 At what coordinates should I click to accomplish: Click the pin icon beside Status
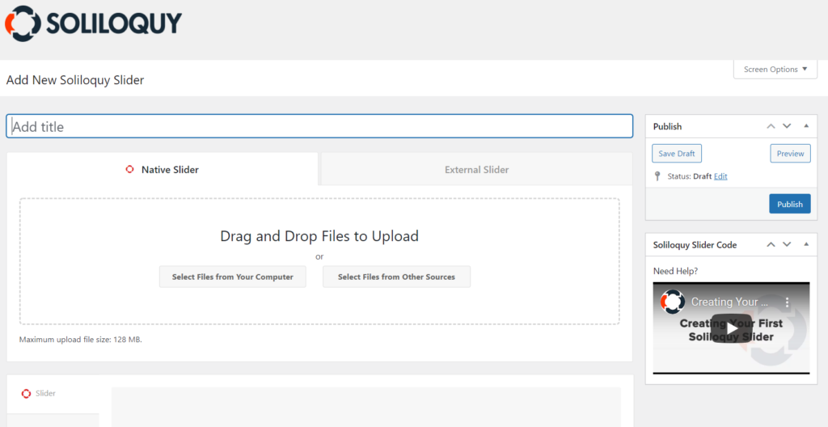(657, 176)
